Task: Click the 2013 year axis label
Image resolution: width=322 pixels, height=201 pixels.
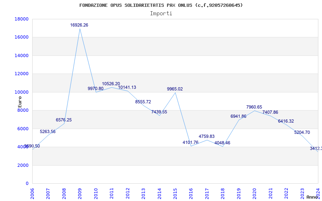Action: click(x=143, y=193)
